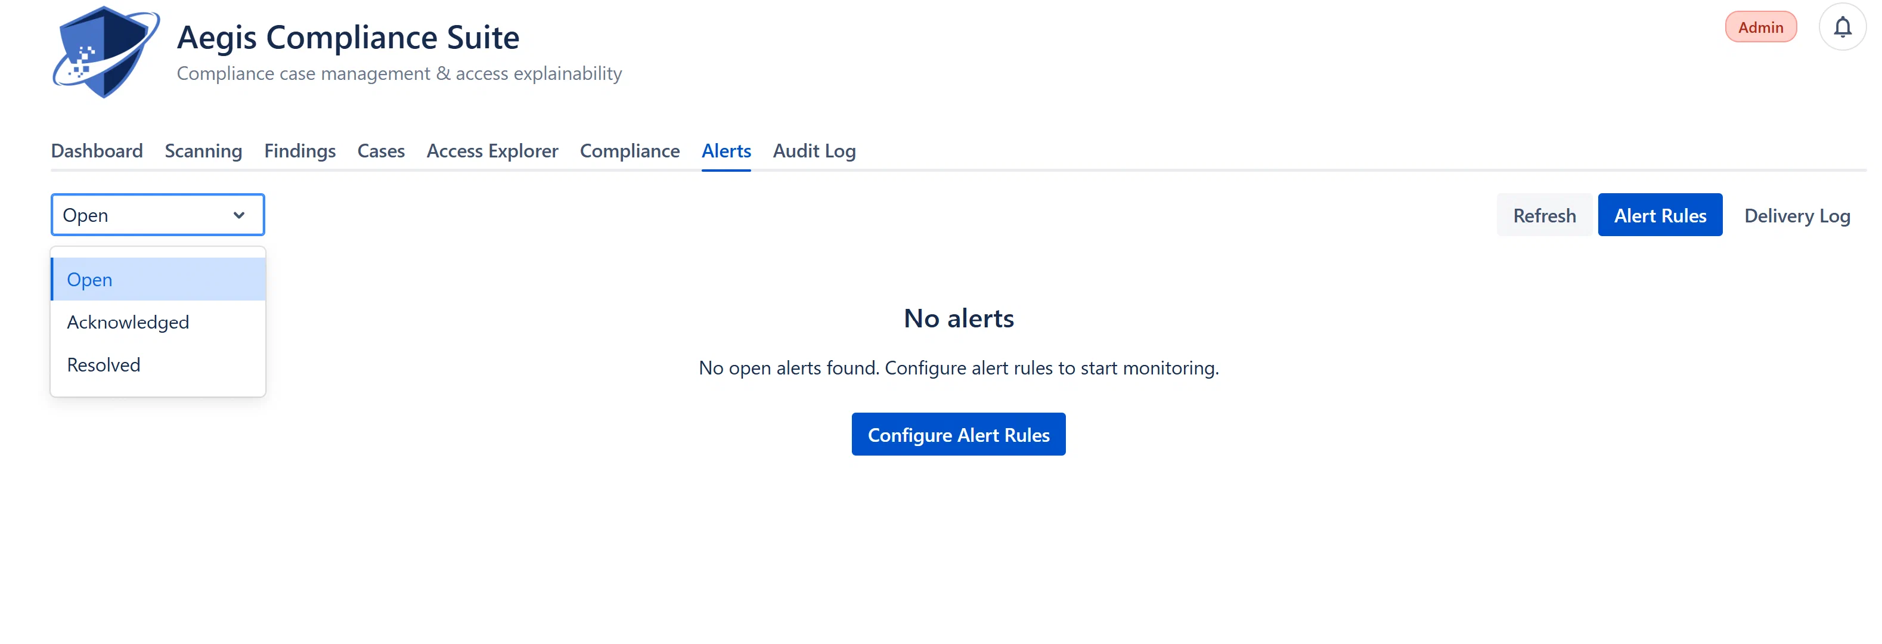Click the 'No open alerts found' message
Image resolution: width=1882 pixels, height=644 pixels.
point(959,368)
